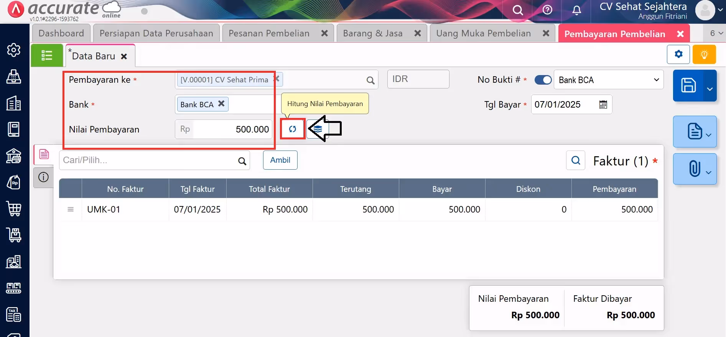726x337 pixels.
Task: Close the Data Baru sub tab
Action: point(124,56)
